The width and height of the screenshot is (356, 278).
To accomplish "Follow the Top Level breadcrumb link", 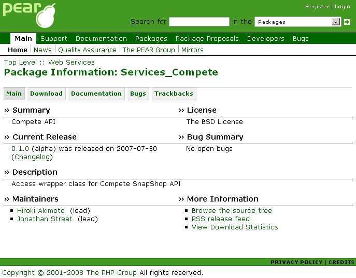I will (x=20, y=62).
